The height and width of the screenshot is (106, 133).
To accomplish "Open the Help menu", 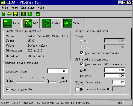I will tap(41, 8).
